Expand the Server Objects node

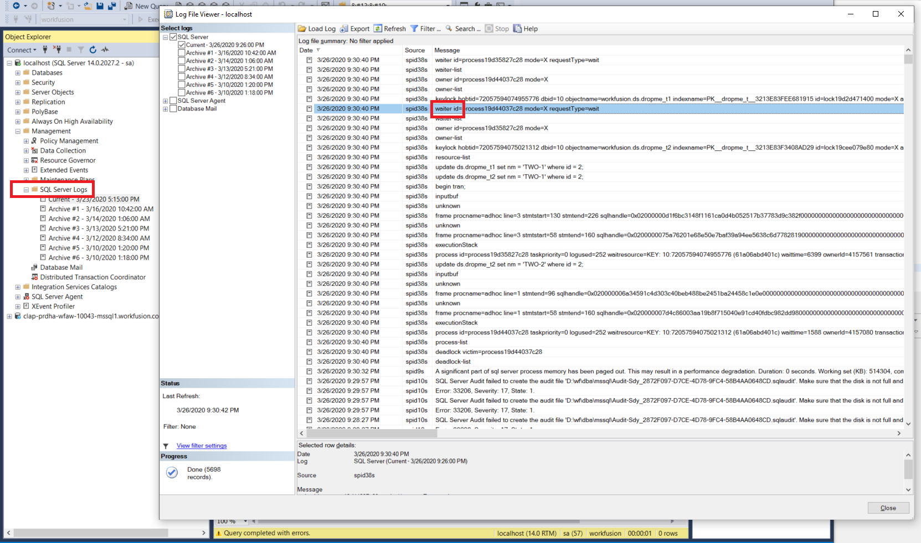18,92
